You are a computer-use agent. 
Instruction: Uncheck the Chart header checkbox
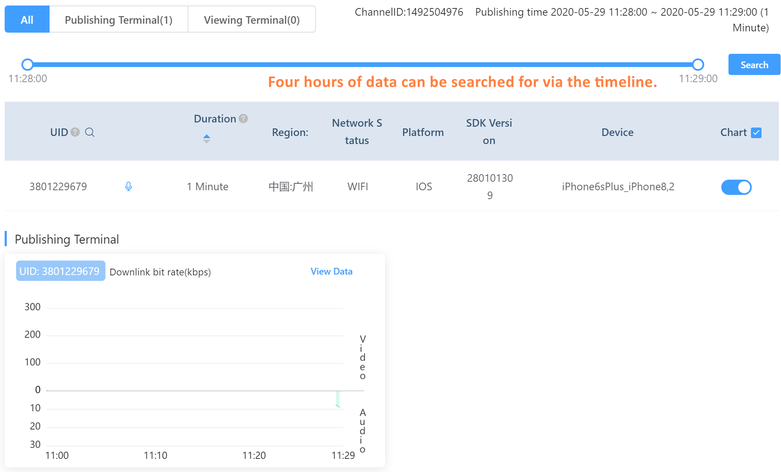(x=756, y=133)
